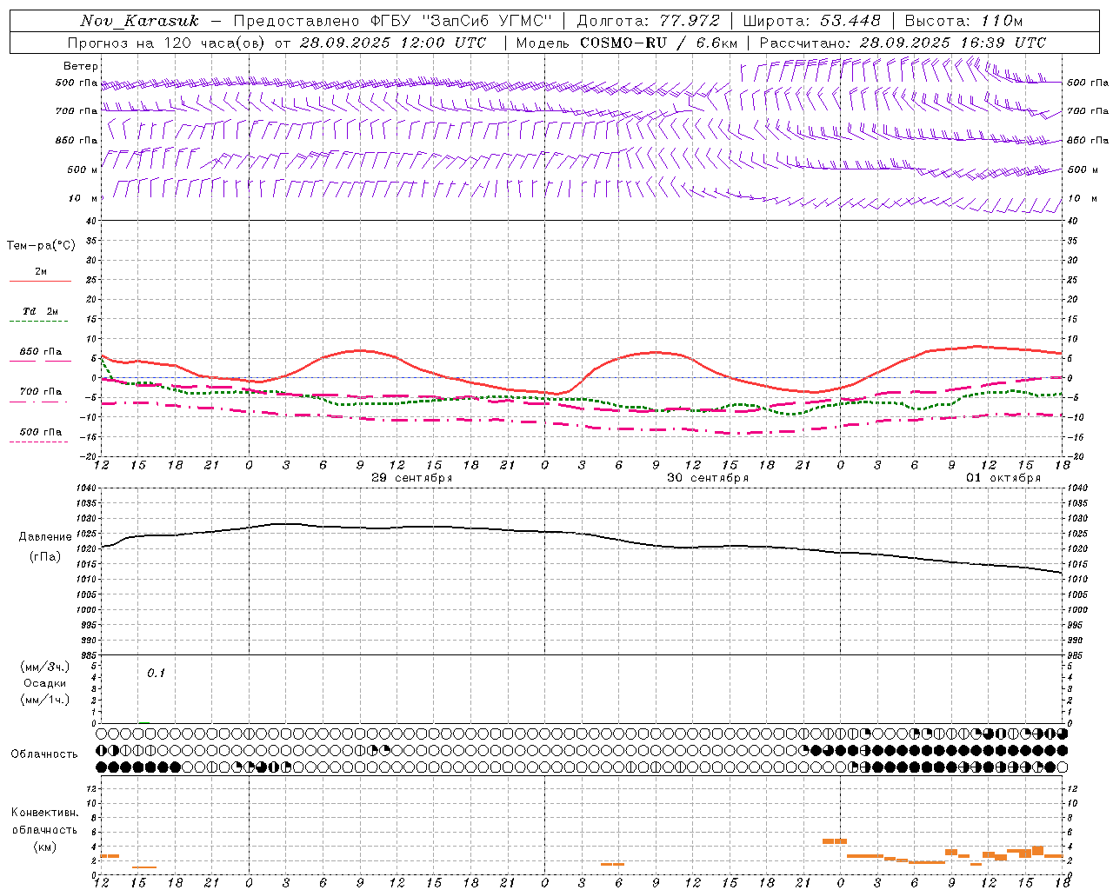This screenshot has height=890, width=1113.
Task: Click the '2м' temperature legend entry
Action: [41, 272]
